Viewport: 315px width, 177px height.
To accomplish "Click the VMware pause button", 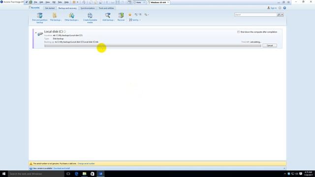I will pyautogui.click(x=74, y=2).
